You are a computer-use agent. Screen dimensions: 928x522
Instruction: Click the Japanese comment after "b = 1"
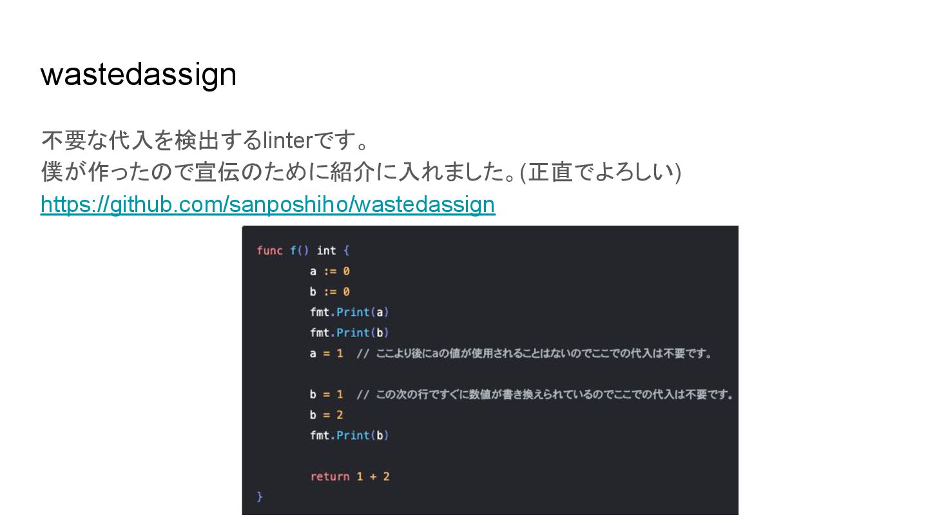pos(545,394)
